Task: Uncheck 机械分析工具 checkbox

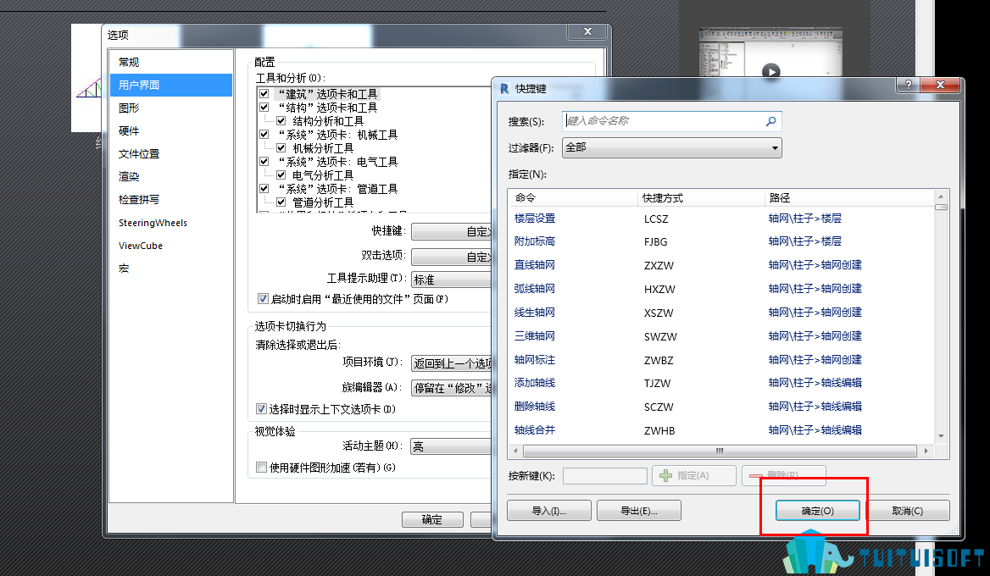Action: coord(281,148)
